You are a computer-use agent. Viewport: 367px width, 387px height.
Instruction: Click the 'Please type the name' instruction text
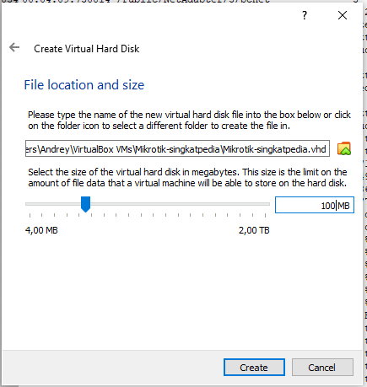(x=189, y=121)
